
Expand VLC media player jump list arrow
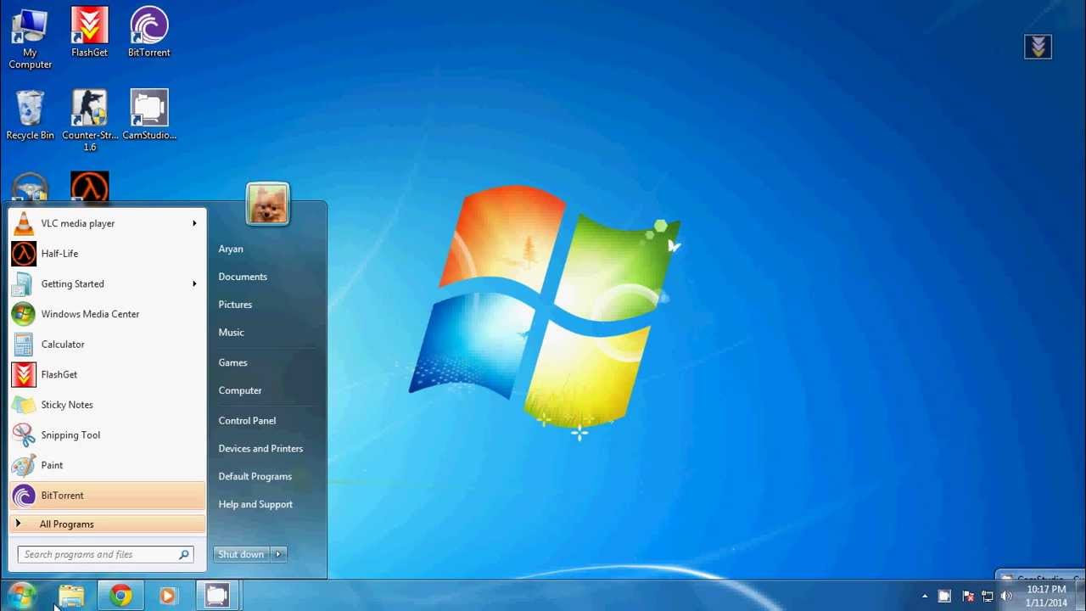coord(194,223)
